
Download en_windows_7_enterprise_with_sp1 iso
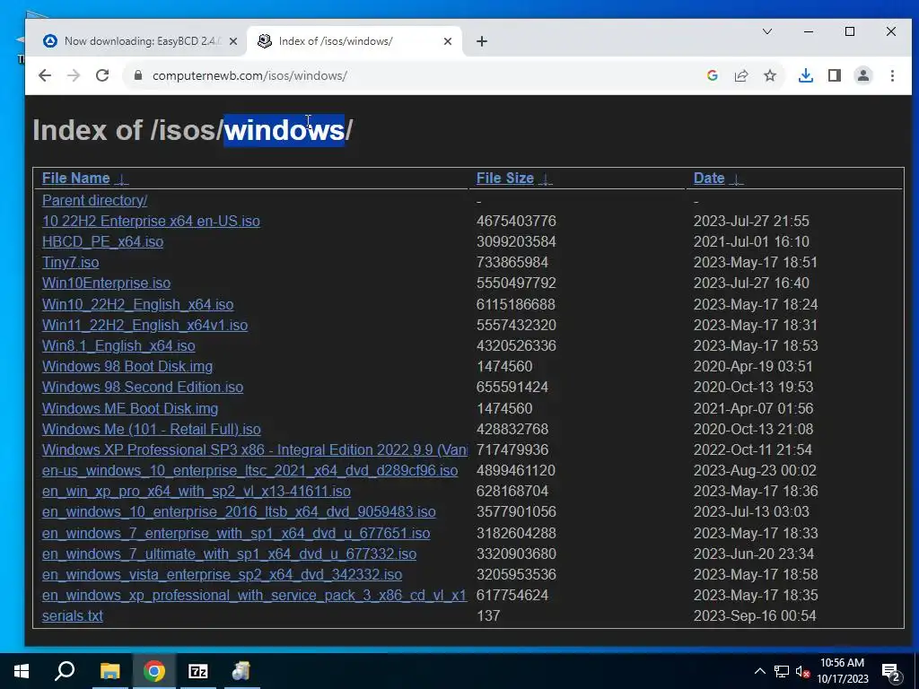236,533
